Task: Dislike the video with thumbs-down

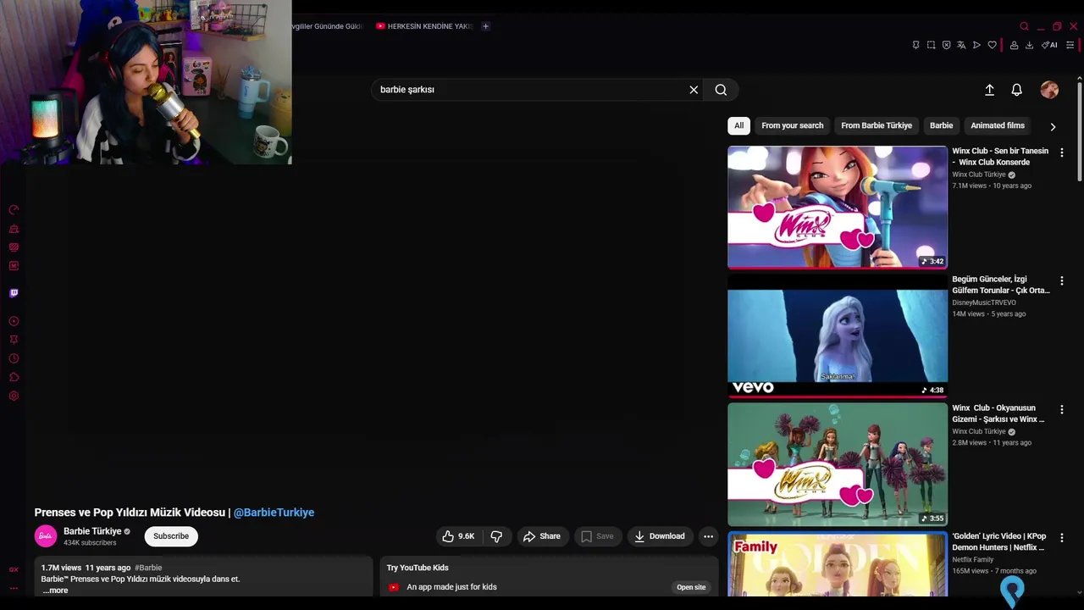Action: point(496,536)
